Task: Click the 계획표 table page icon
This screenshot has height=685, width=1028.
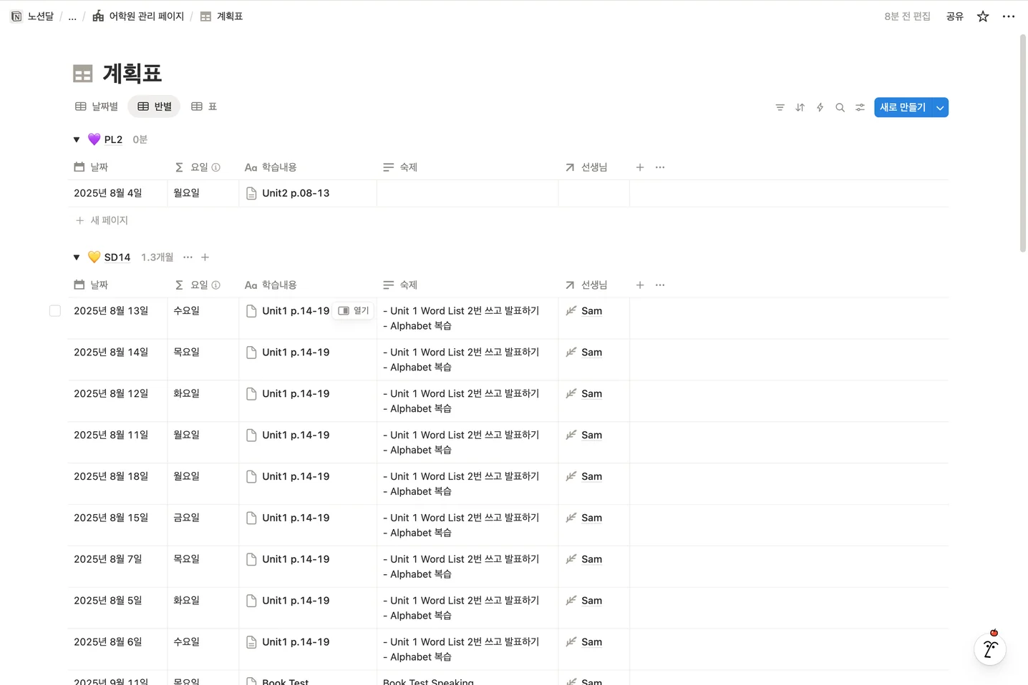Action: [205, 16]
